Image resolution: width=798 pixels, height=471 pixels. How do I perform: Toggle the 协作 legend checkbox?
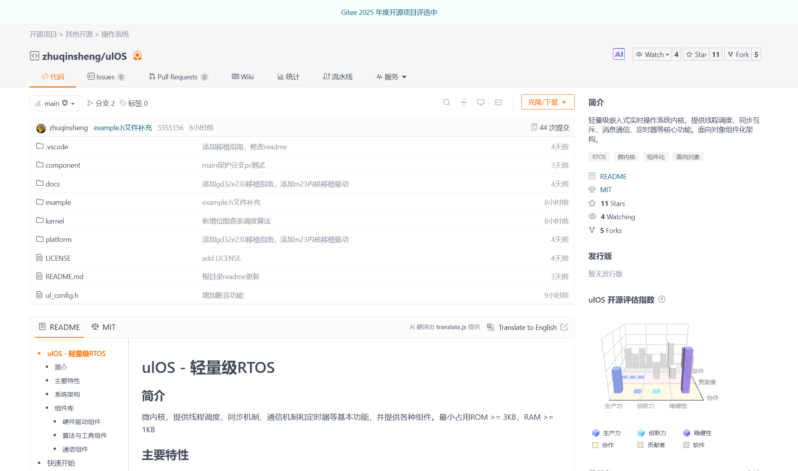click(x=595, y=445)
